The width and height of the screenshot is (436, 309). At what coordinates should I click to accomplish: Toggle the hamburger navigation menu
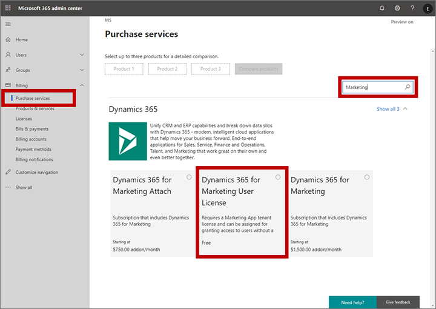click(x=8, y=24)
